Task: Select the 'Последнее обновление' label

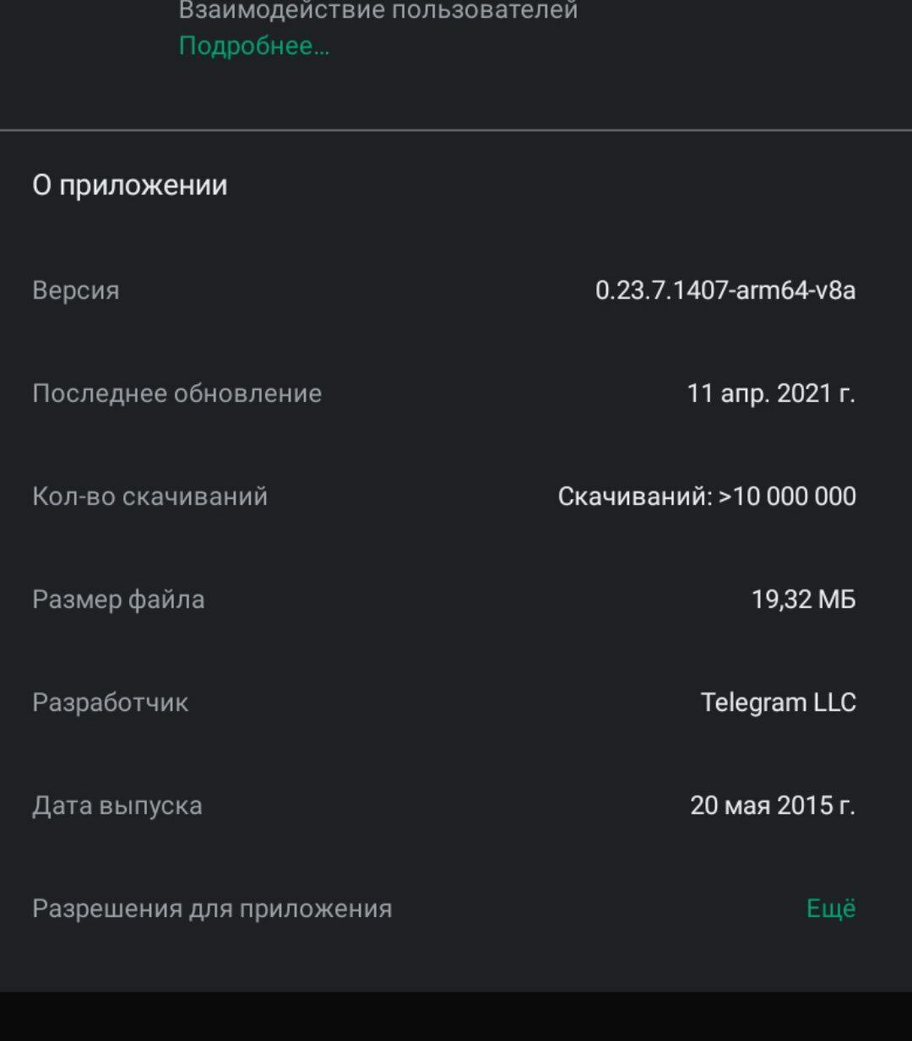Action: point(177,393)
